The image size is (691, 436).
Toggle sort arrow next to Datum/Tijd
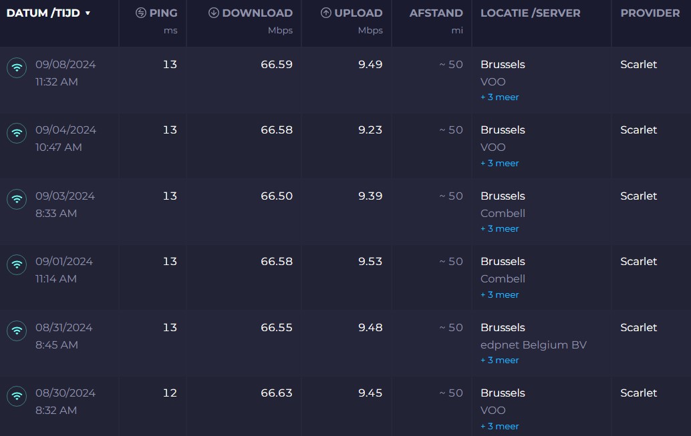88,13
